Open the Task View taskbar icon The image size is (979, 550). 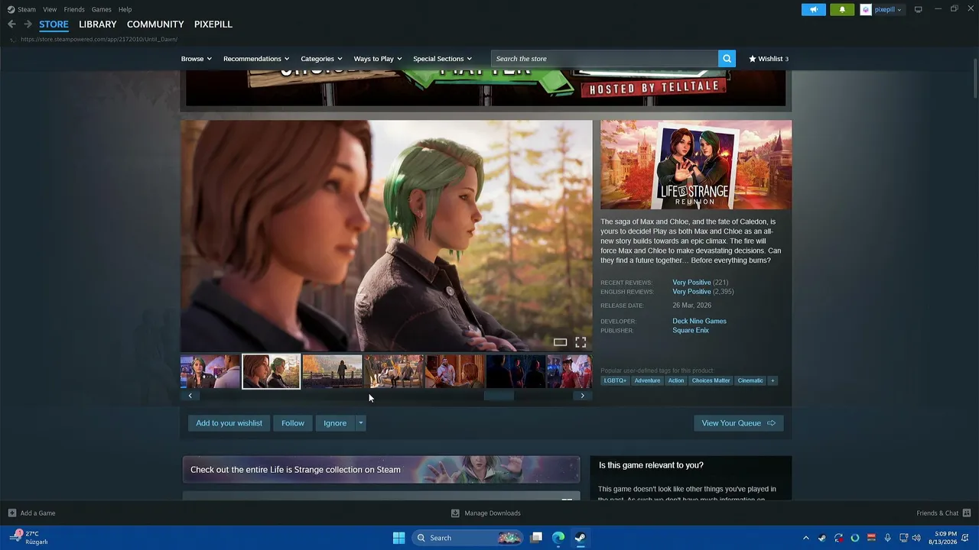(537, 538)
